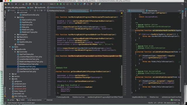Click the VCS Revert icon

pyautogui.click(x=88, y=4)
